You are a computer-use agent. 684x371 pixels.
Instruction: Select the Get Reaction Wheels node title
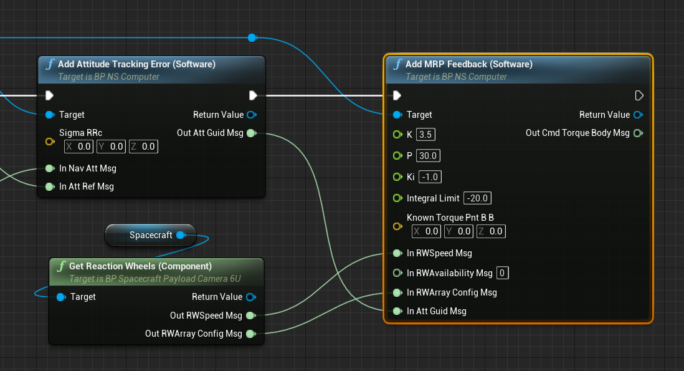[x=140, y=266]
